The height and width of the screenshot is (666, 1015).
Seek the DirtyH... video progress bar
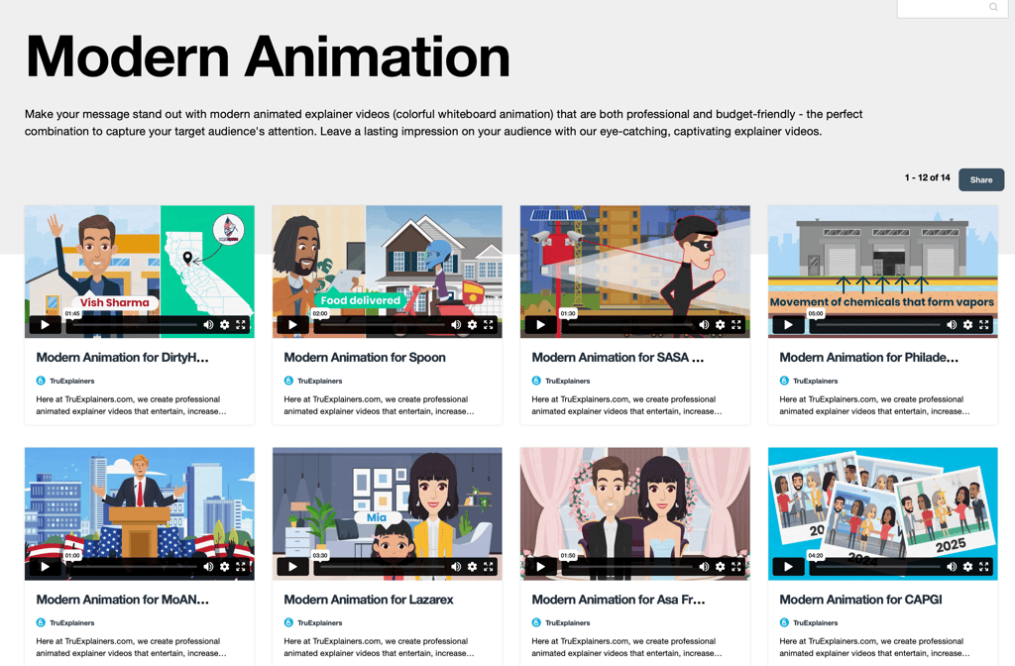[x=135, y=325]
